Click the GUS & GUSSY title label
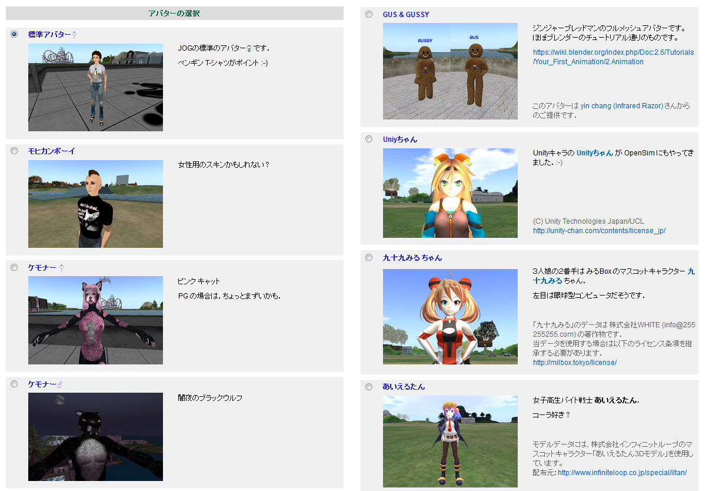This screenshot has height=491, width=706. 406,15
